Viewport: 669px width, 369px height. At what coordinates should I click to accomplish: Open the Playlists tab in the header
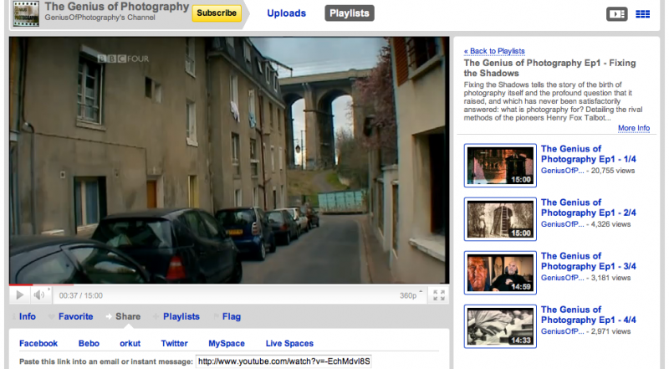click(x=350, y=13)
